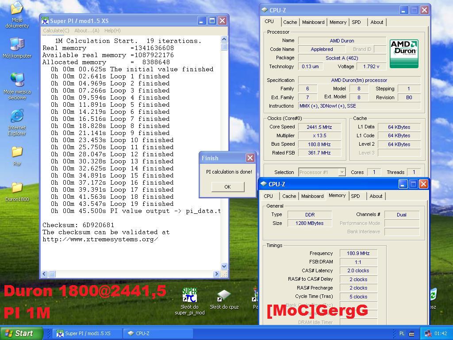Select Cache tab in lower CPU-Z window
Image resolution: width=453 pixels, height=340 pixels.
[x=289, y=196]
